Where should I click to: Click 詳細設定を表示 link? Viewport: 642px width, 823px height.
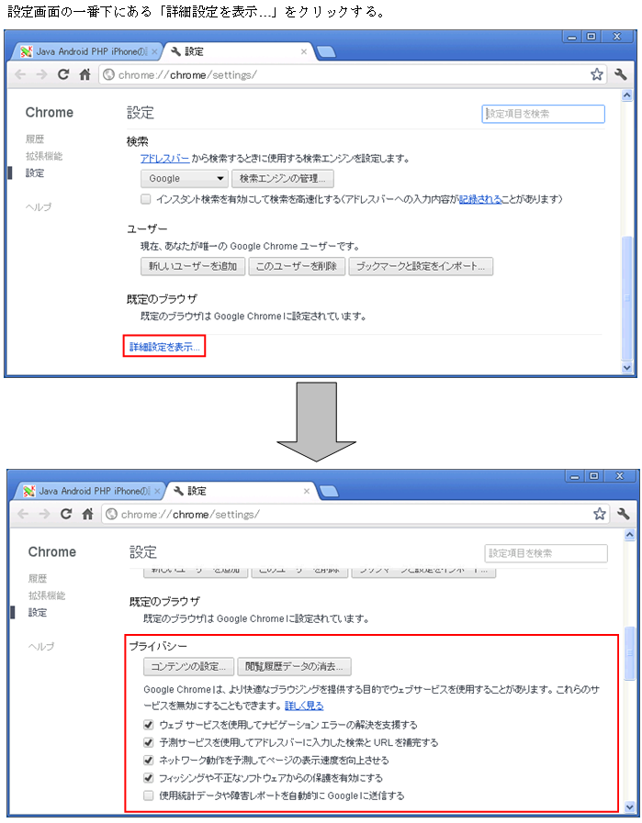[x=164, y=347]
